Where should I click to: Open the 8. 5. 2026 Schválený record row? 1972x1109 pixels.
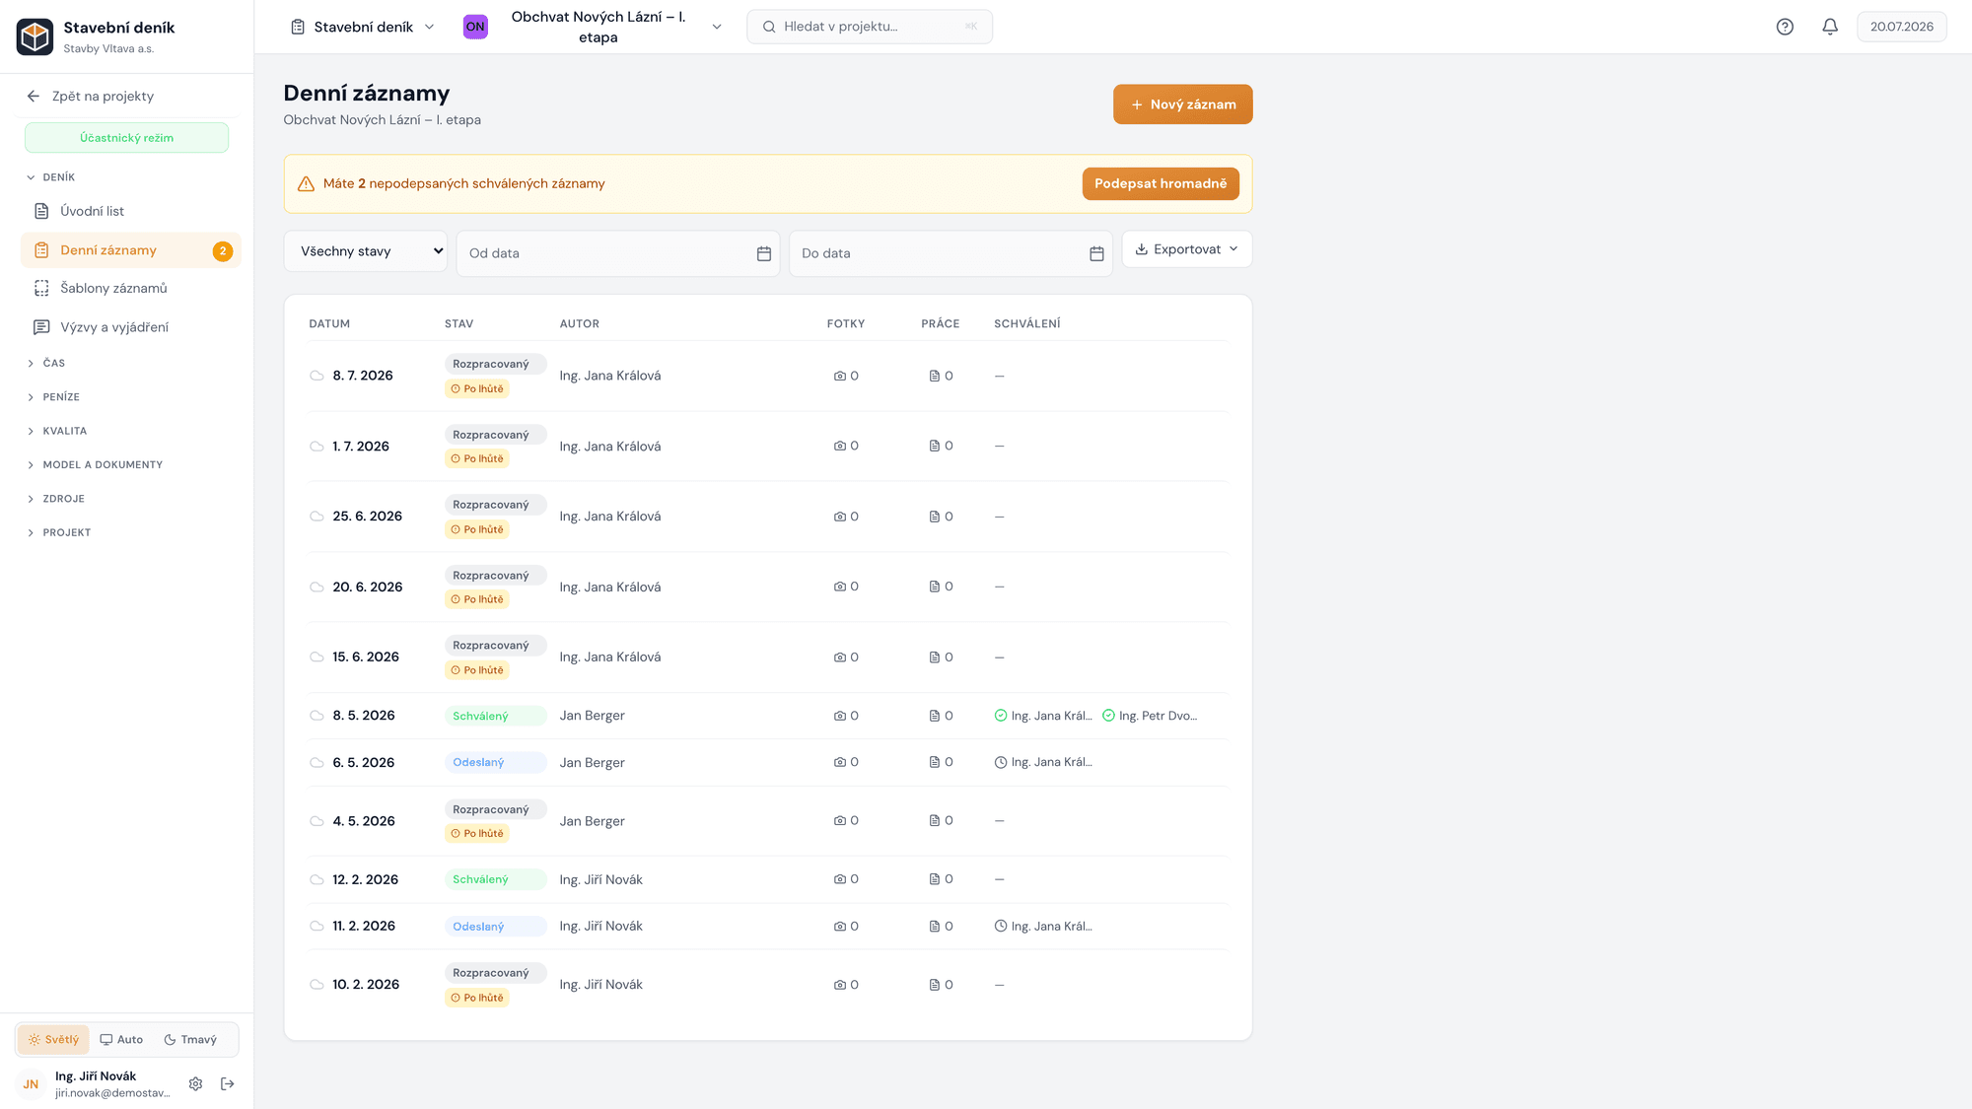point(767,716)
